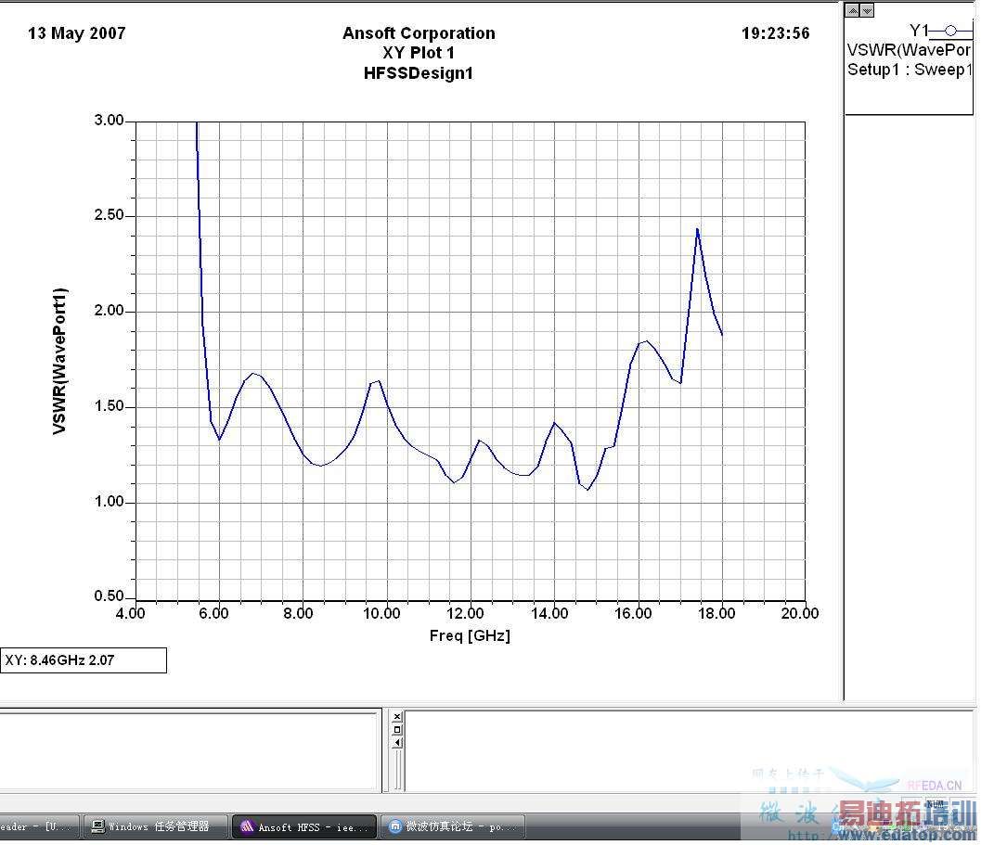
Task: Click the Y axis tick value 0.50
Action: pos(109,596)
